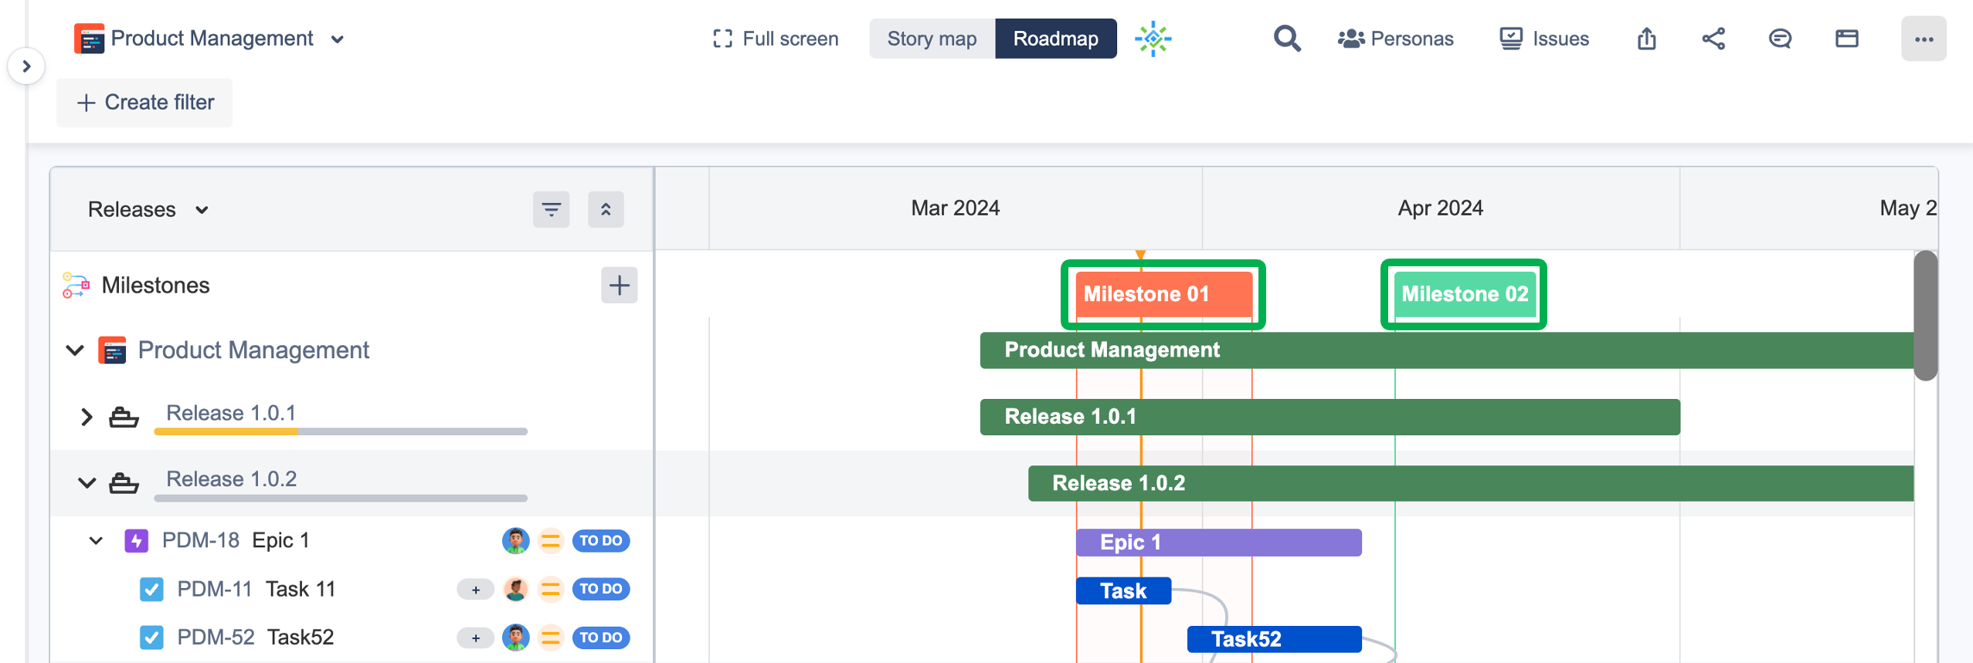The width and height of the screenshot is (1973, 663).
Task: Select the Roadmap tab
Action: [x=1055, y=39]
